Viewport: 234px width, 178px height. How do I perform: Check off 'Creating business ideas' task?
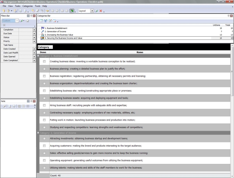(44, 61)
